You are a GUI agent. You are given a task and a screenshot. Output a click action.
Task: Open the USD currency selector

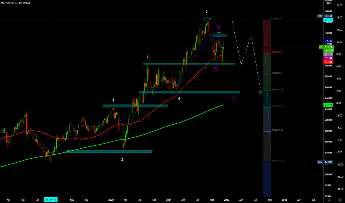click(329, 3)
